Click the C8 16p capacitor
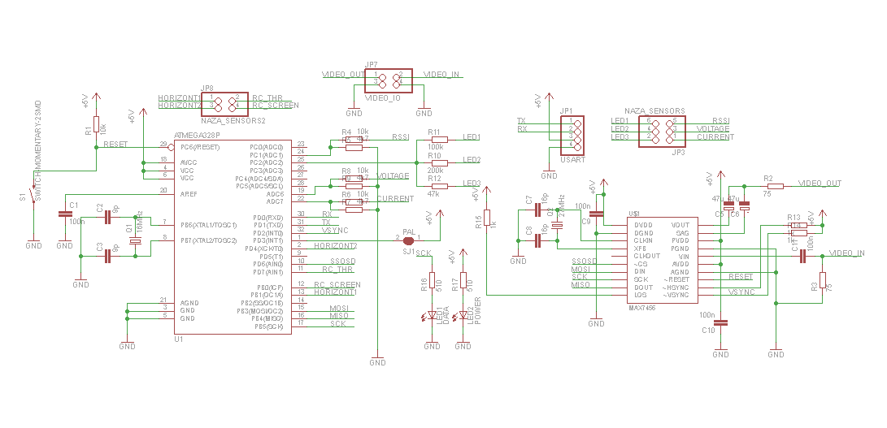The width and height of the screenshot is (887, 428). point(538,241)
